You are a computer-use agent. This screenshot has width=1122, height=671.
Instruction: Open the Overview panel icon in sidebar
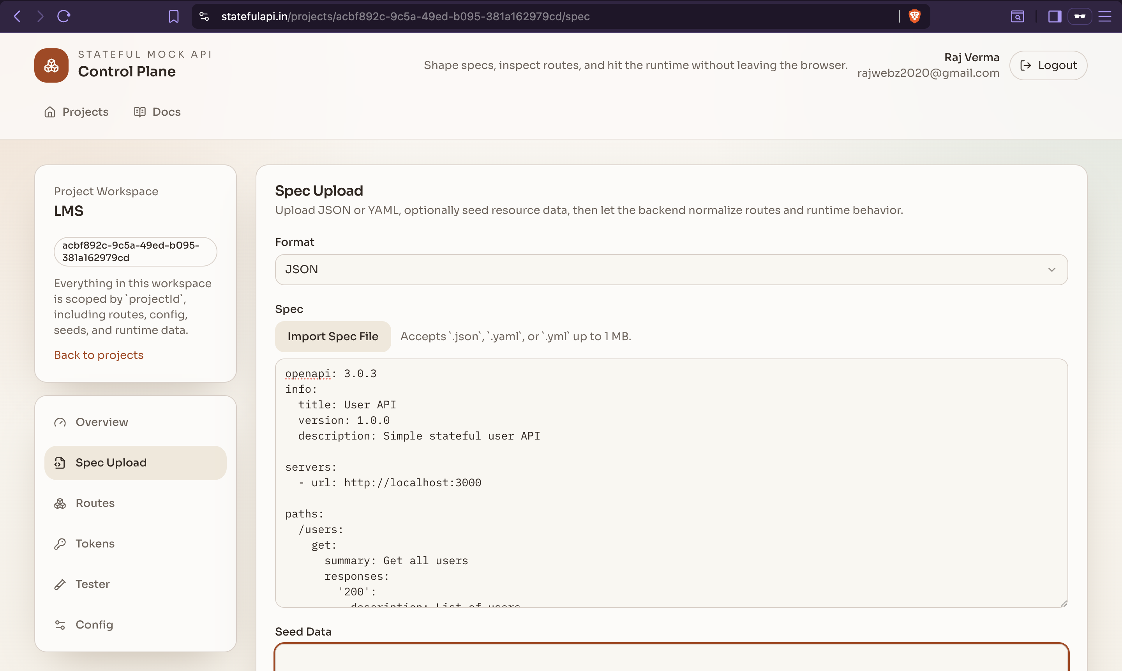click(60, 422)
